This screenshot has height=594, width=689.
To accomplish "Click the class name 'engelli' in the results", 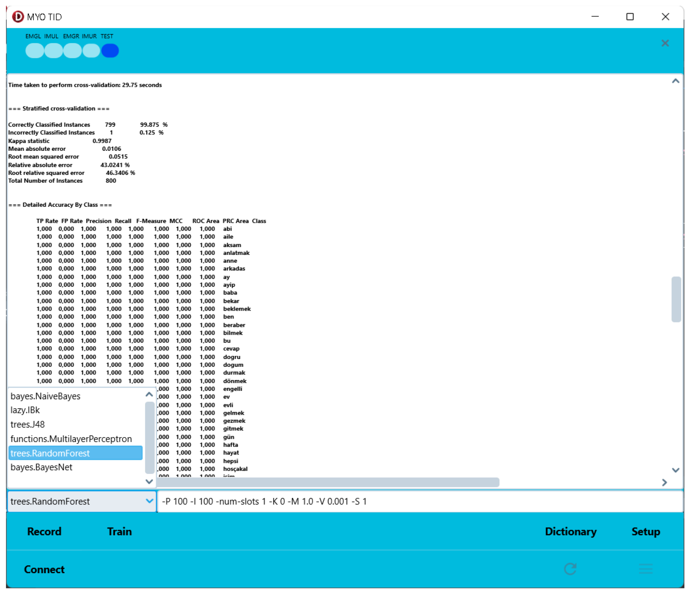I will pos(233,389).
